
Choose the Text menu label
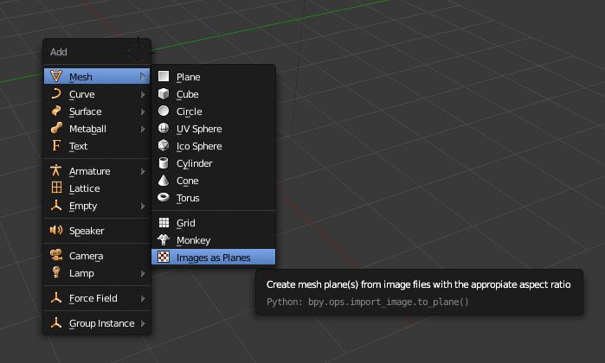tap(78, 146)
